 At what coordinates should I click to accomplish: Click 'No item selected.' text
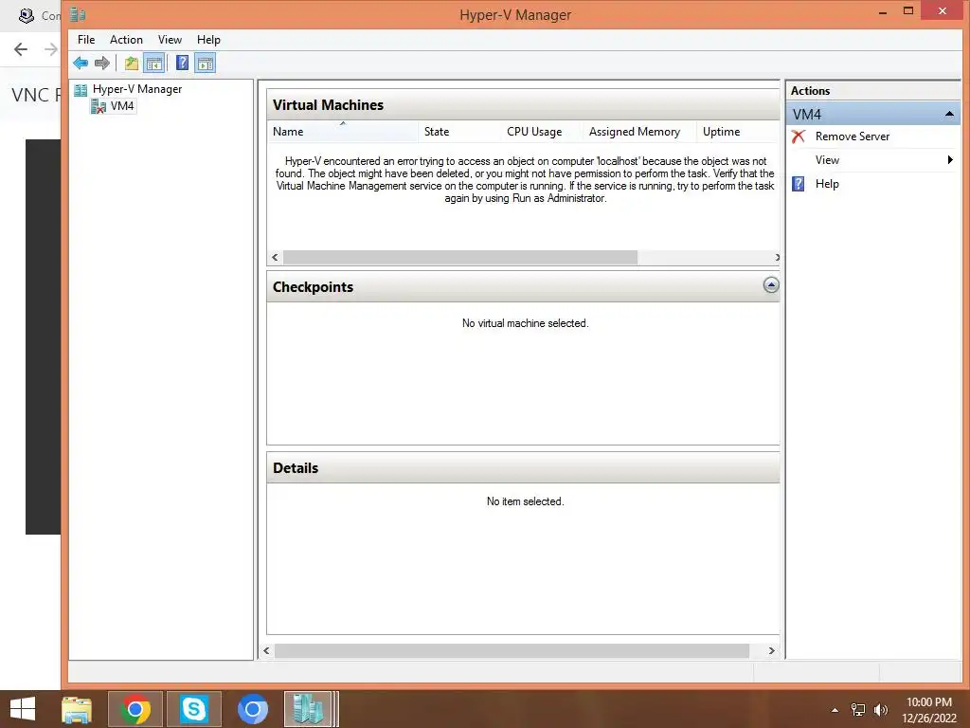[525, 501]
